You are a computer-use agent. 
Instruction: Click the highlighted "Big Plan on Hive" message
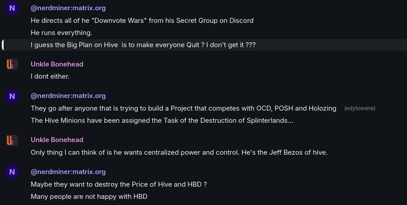click(143, 45)
